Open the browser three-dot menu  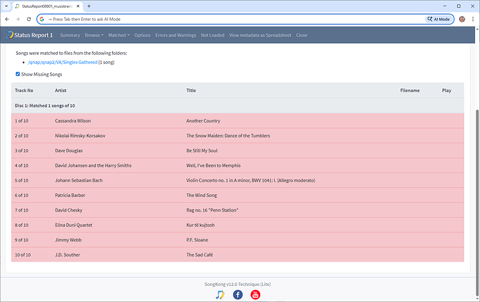473,19
